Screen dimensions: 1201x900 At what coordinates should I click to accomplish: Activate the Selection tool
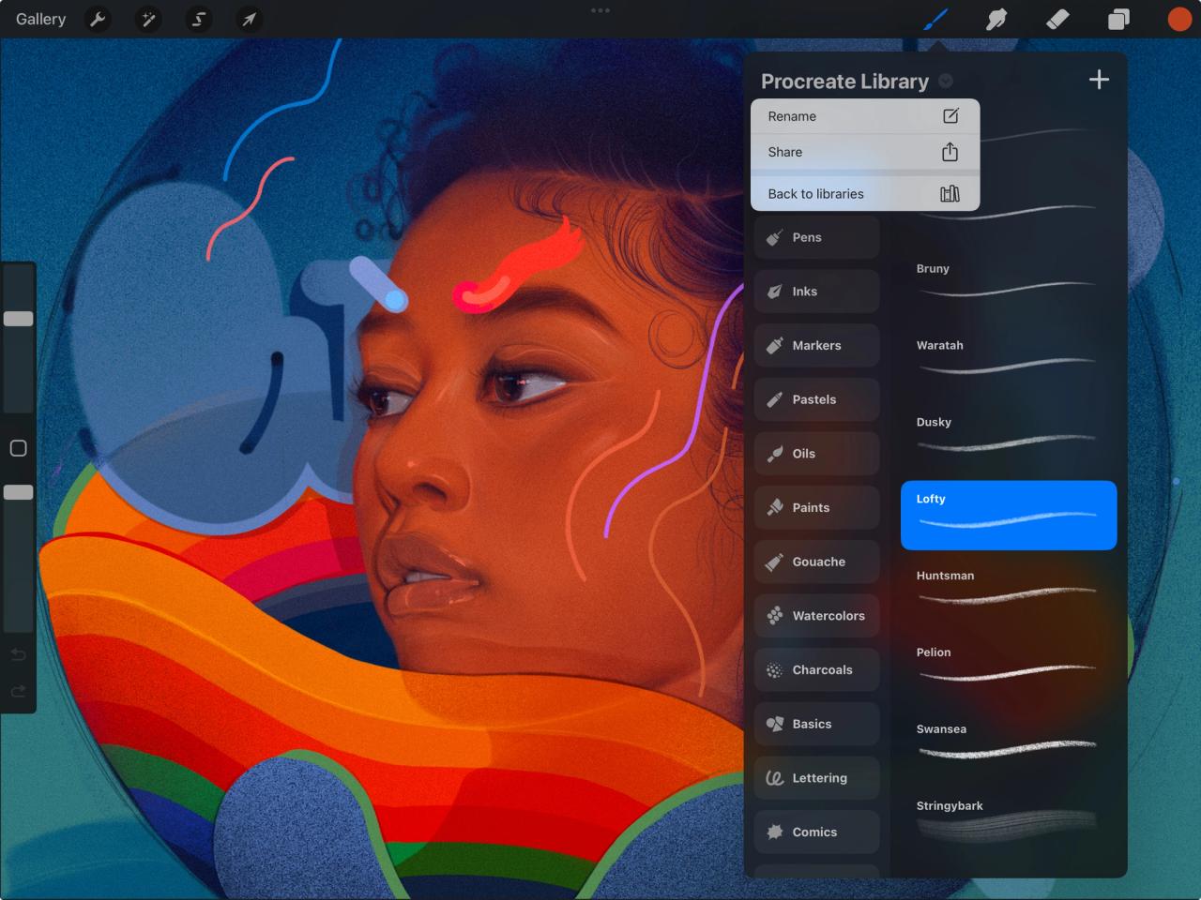198,19
